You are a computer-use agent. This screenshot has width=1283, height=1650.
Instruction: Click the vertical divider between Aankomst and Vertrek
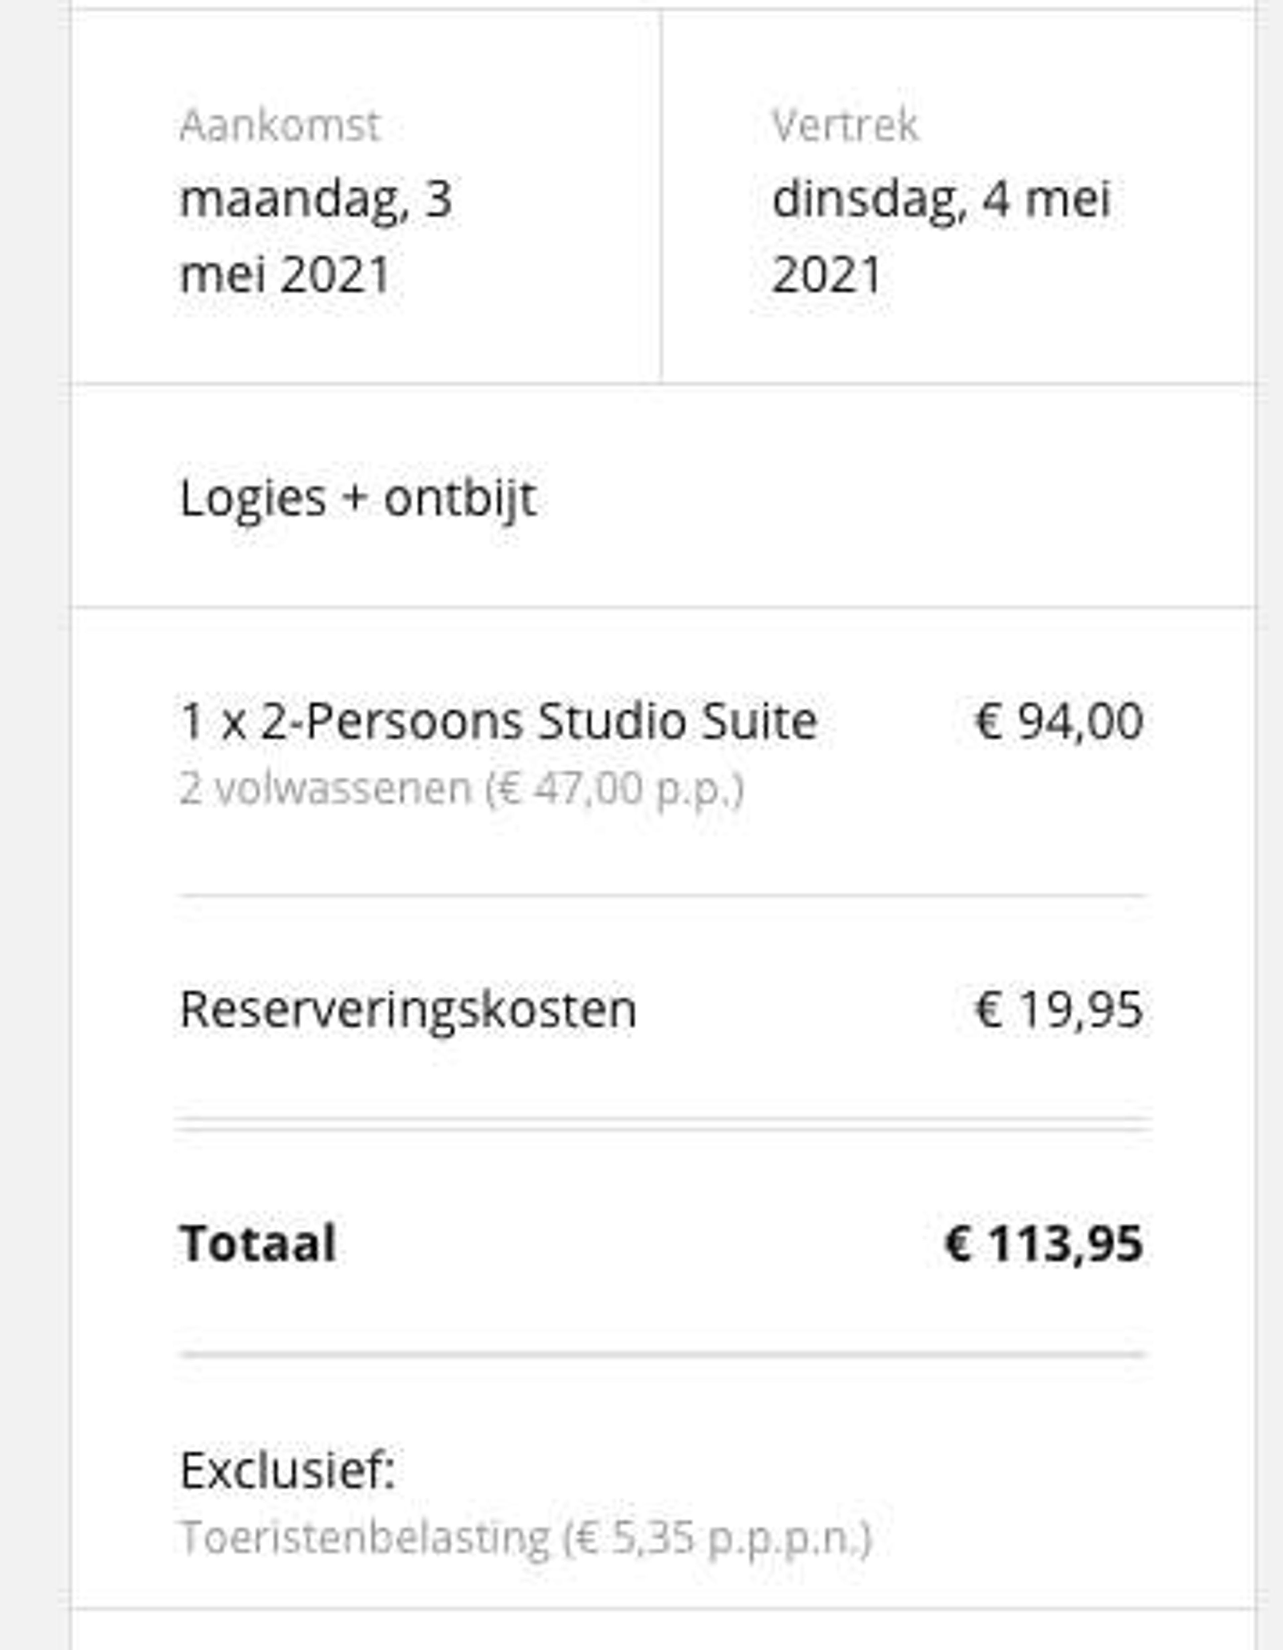pyautogui.click(x=661, y=196)
